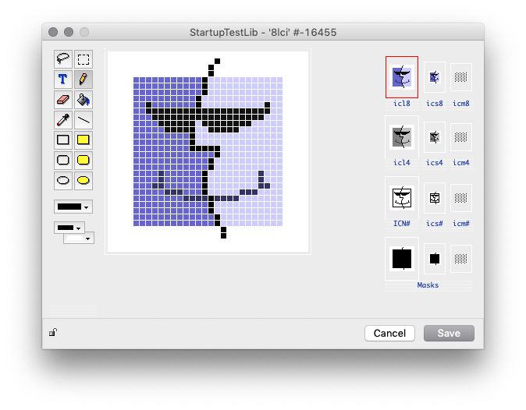Select the small Mask thumbnail
This screenshot has width=526, height=410.
click(x=435, y=259)
